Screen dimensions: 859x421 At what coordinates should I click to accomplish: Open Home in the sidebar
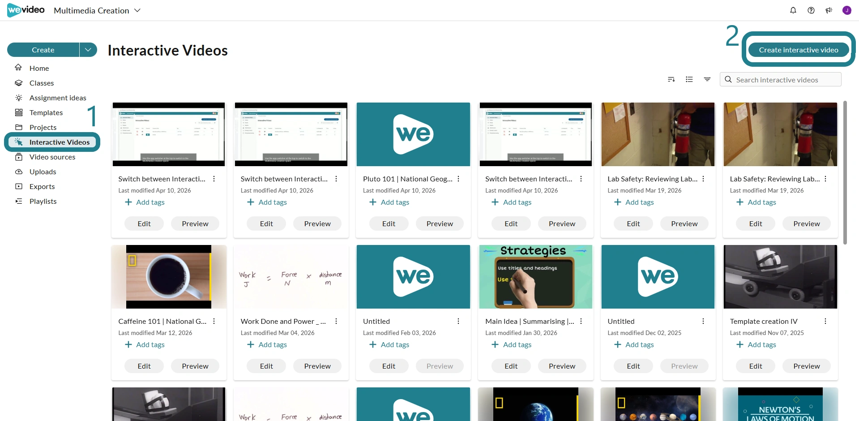[x=39, y=68]
